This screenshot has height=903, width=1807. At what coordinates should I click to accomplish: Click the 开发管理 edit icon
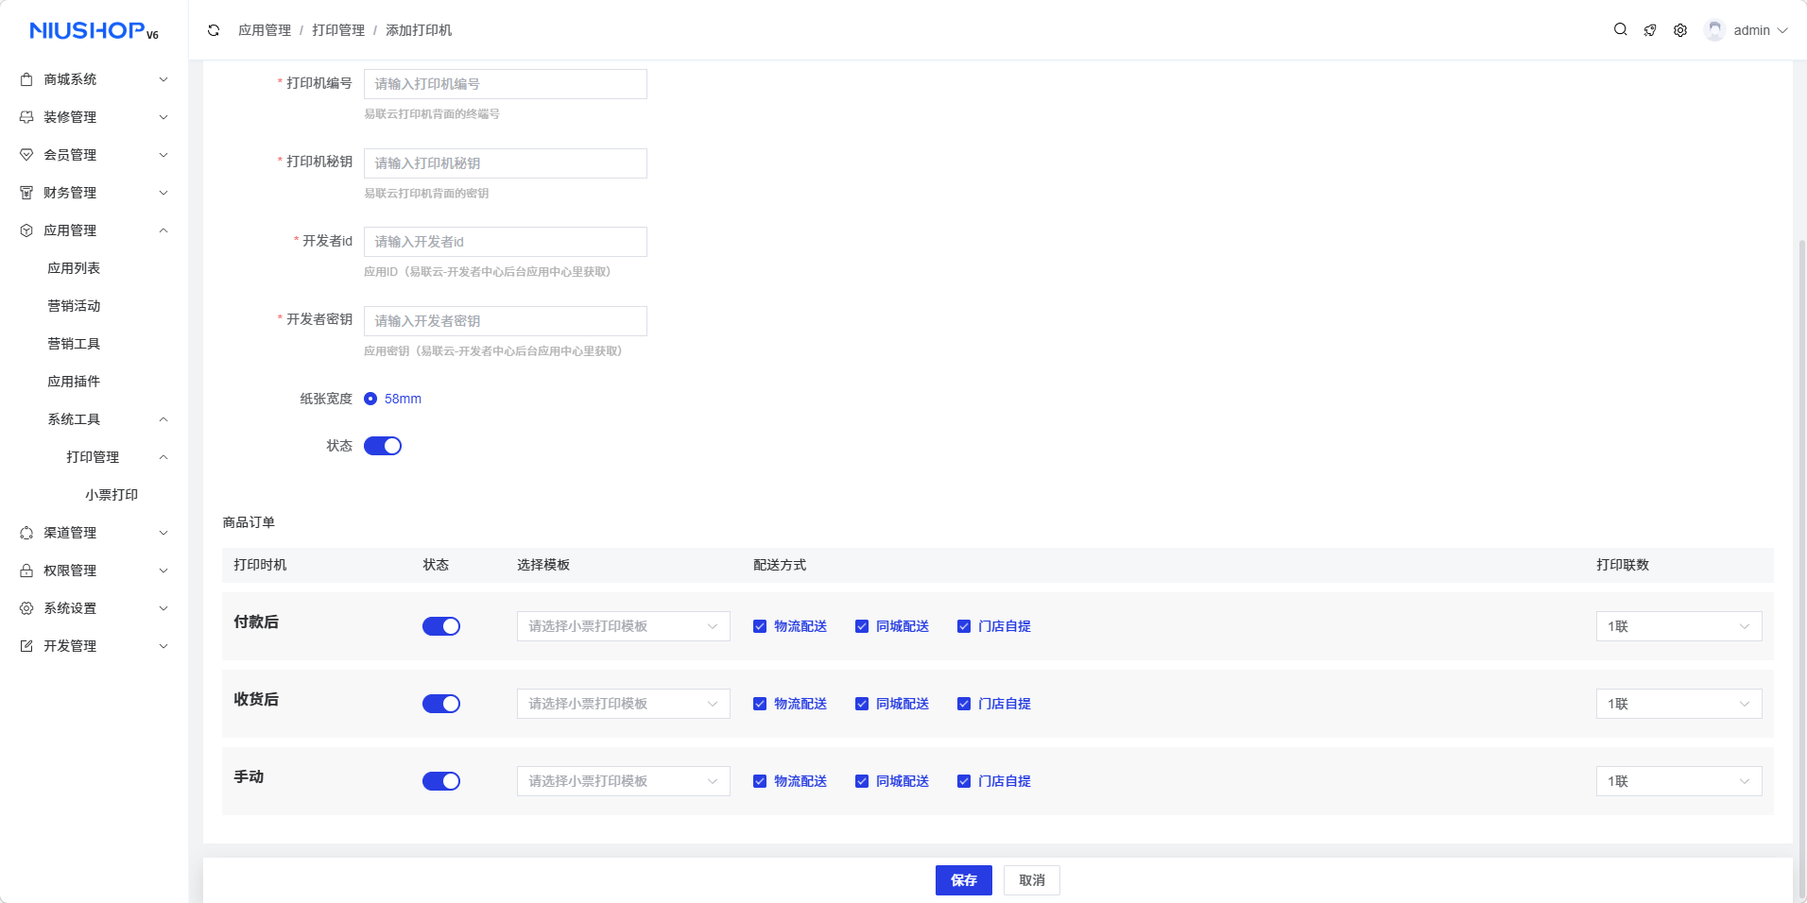point(26,646)
